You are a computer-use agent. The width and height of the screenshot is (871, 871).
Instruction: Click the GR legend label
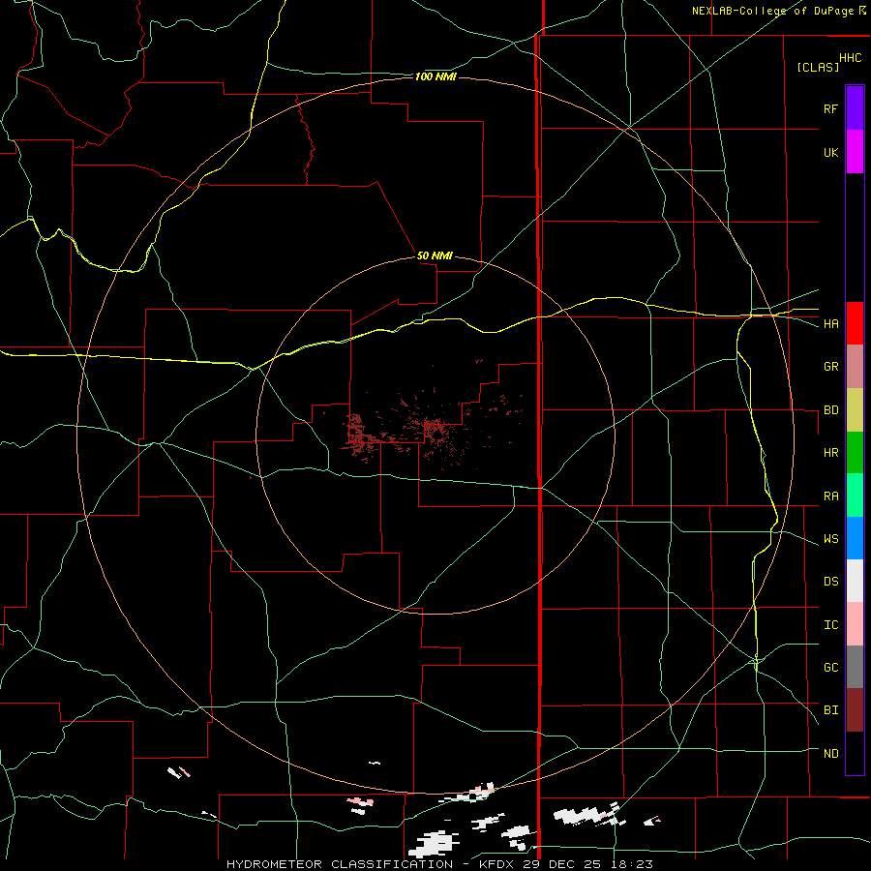click(x=830, y=367)
